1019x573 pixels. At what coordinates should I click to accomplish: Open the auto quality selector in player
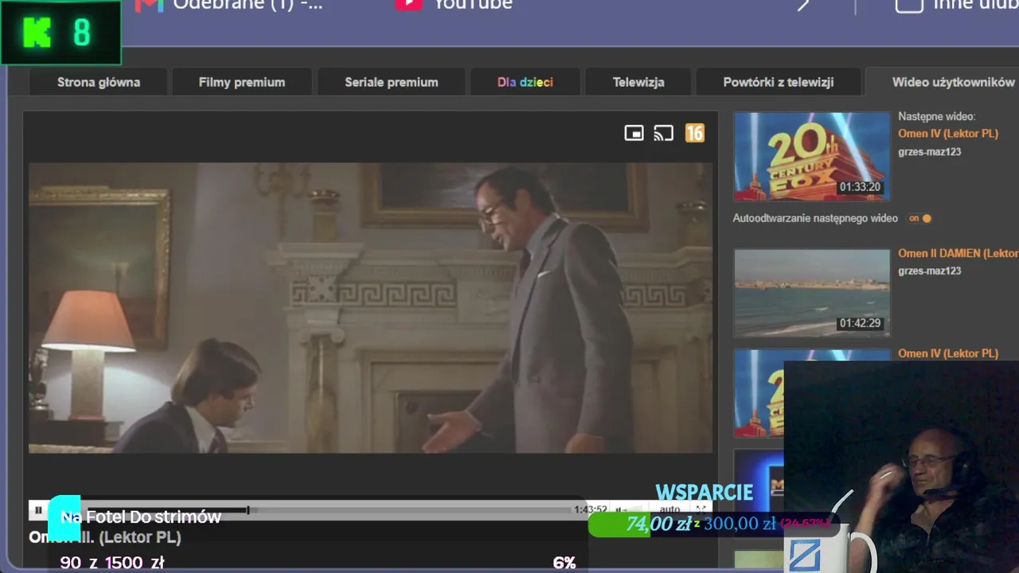670,509
